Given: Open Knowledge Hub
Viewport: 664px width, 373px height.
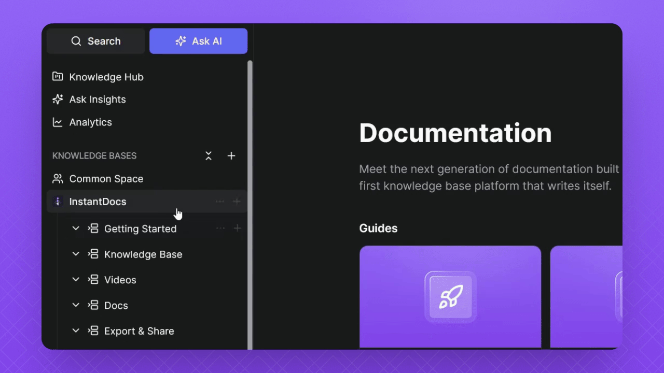Looking at the screenshot, I should pos(106,77).
